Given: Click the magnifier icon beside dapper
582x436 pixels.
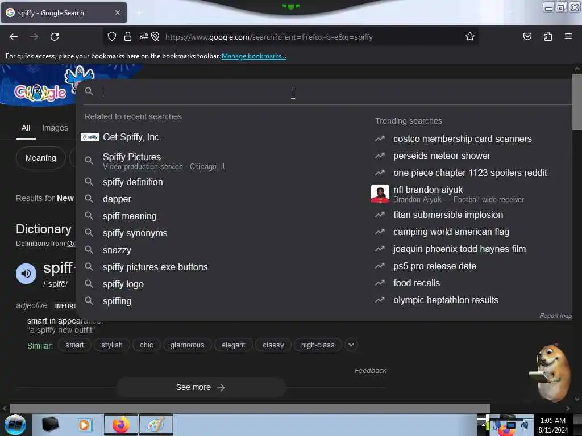Looking at the screenshot, I should 89,199.
